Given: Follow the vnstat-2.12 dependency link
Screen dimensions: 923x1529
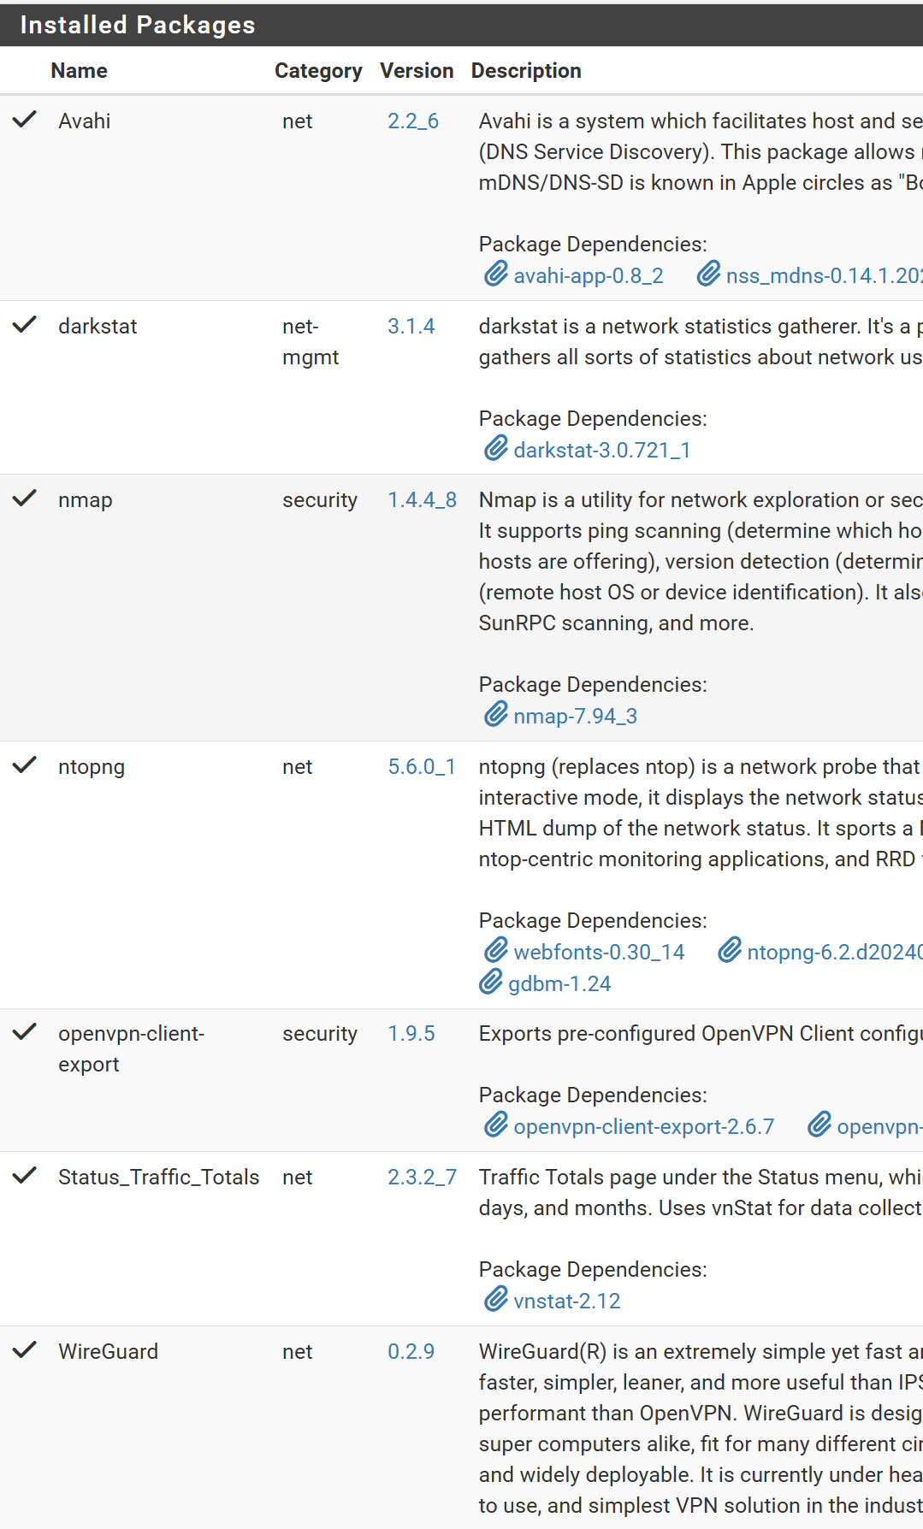Looking at the screenshot, I should pyautogui.click(x=567, y=1302).
